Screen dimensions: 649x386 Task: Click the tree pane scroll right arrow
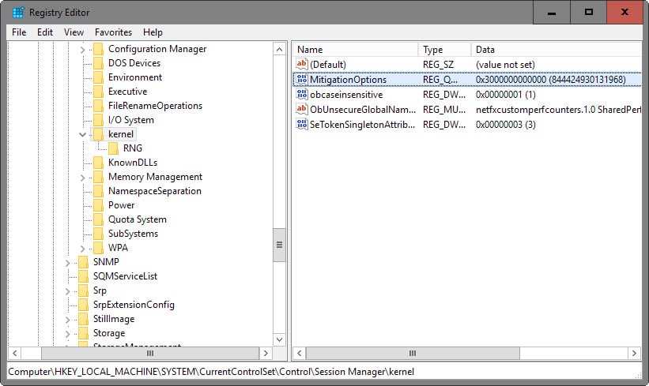click(266, 354)
